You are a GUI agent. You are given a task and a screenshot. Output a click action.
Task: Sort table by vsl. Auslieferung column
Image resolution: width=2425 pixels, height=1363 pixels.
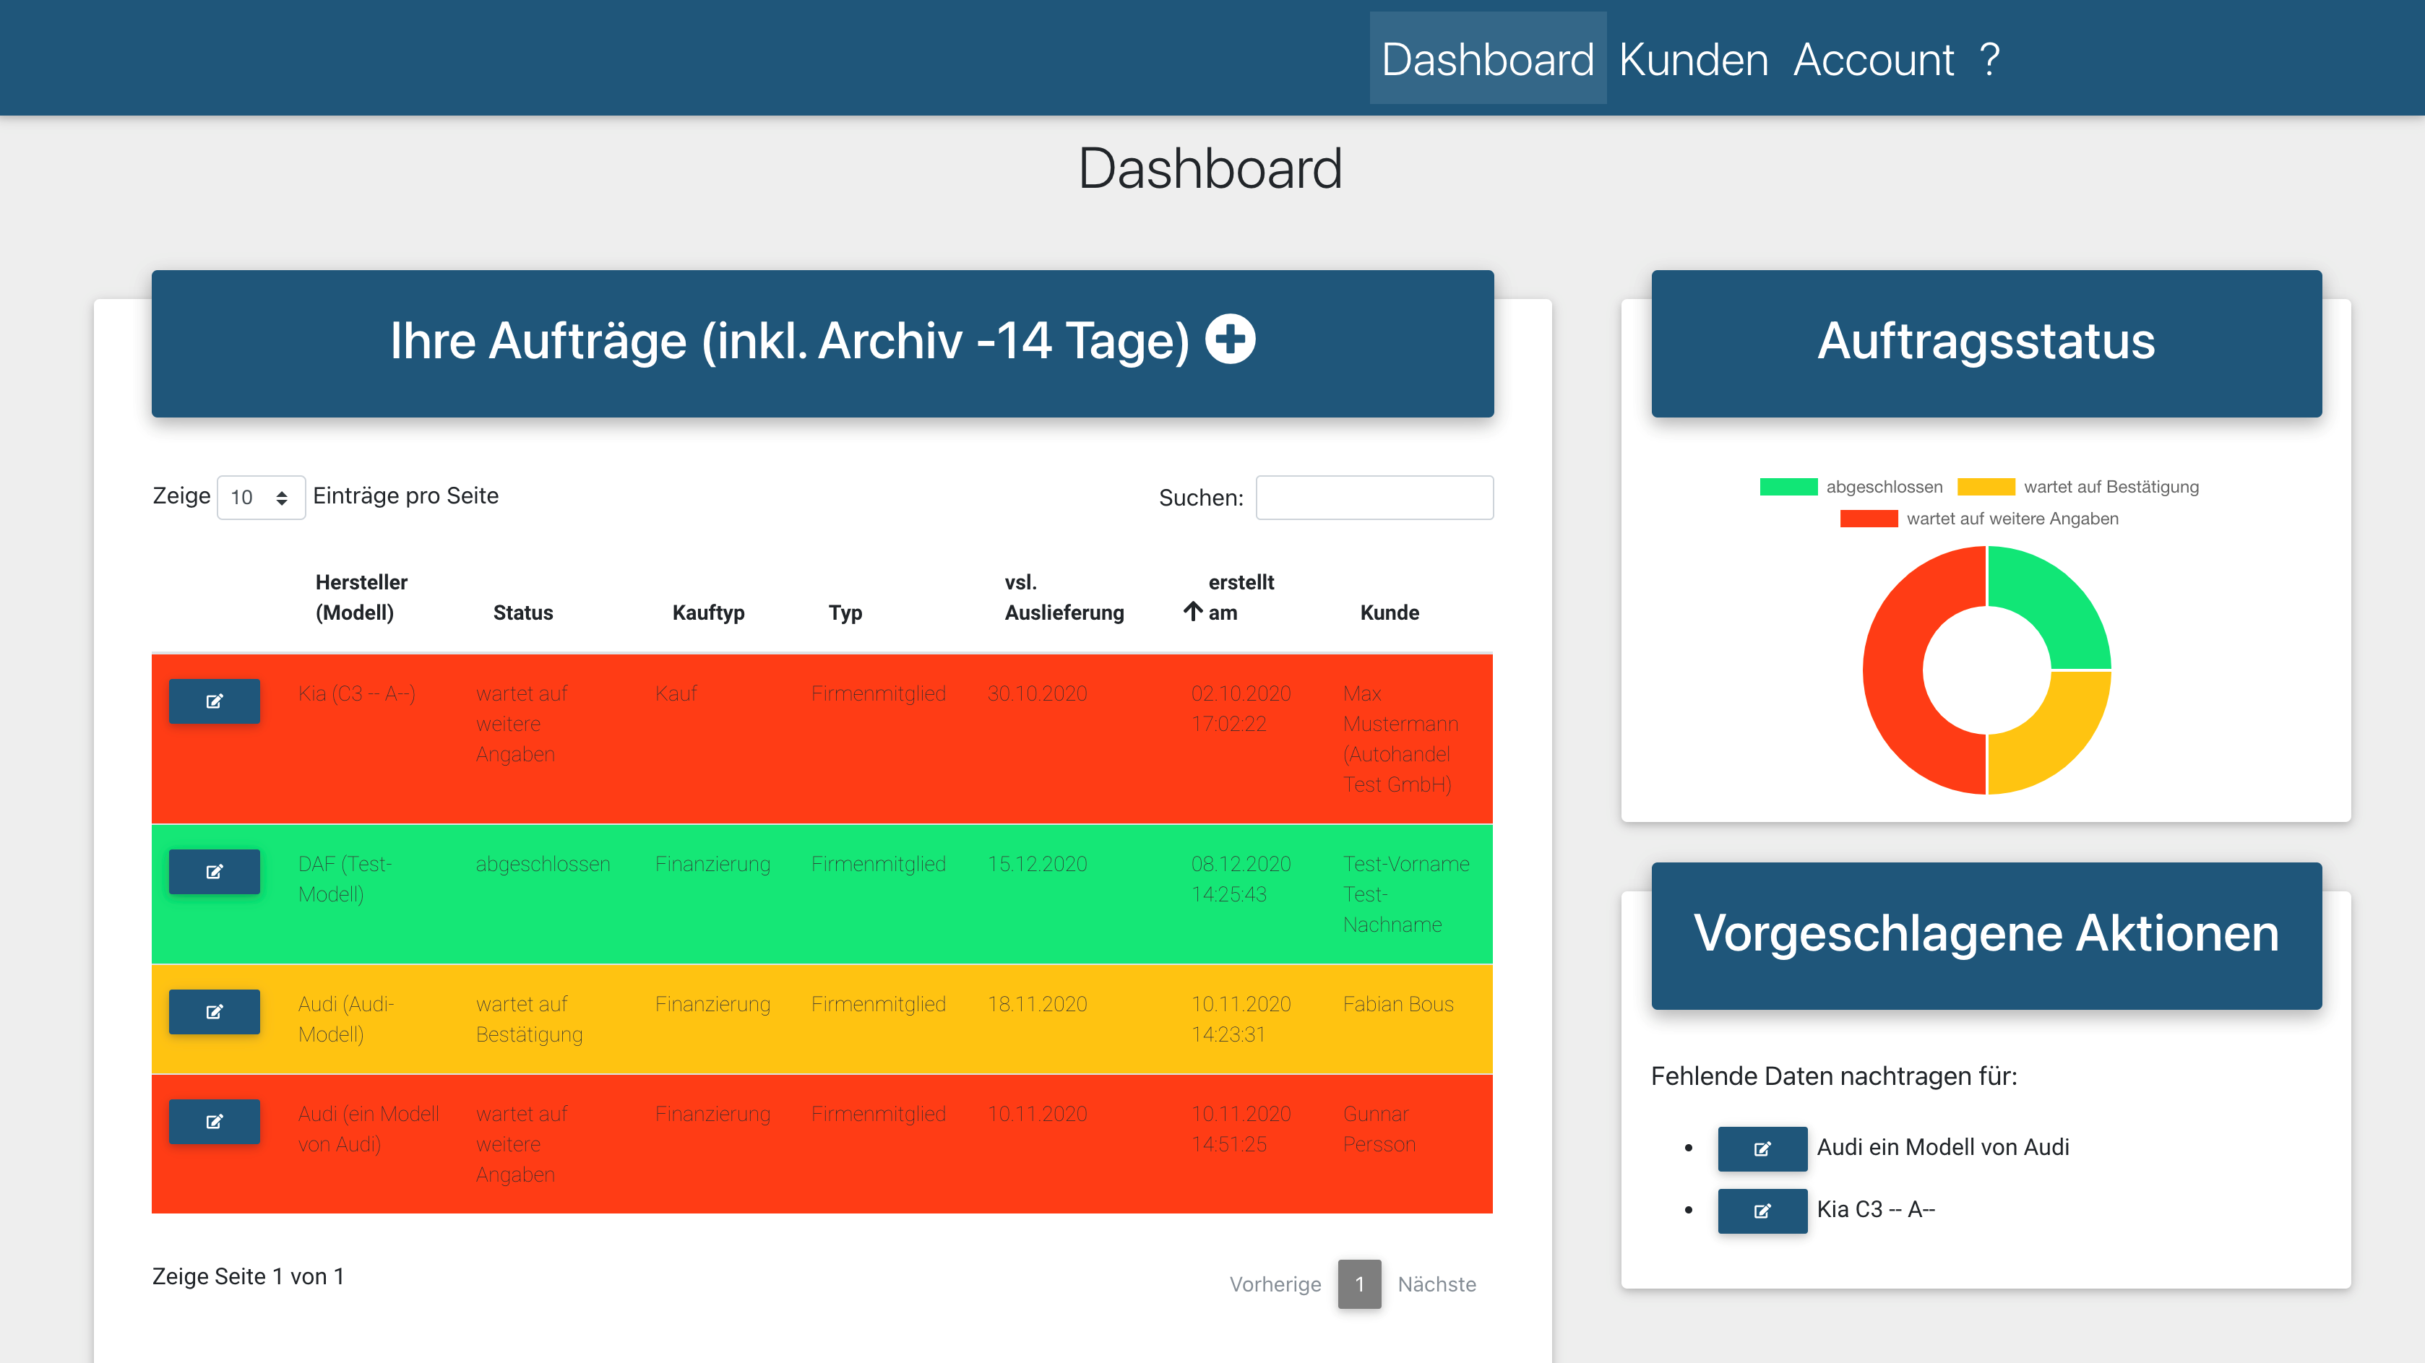coord(1064,597)
